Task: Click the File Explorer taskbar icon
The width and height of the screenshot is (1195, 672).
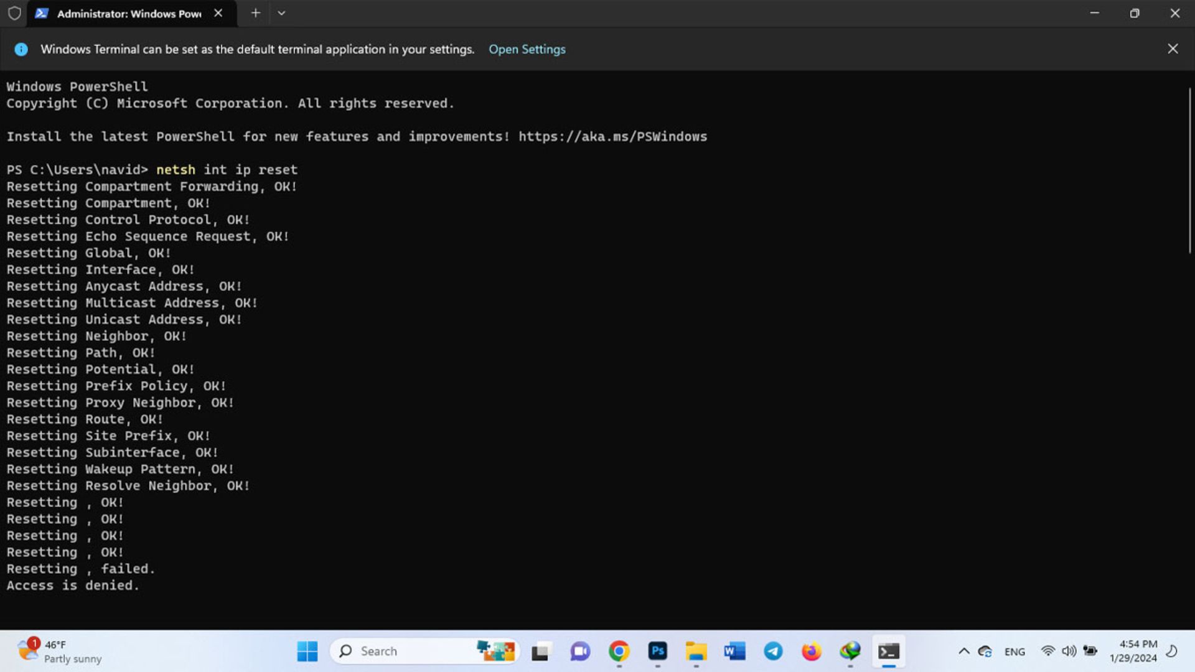Action: coord(695,651)
